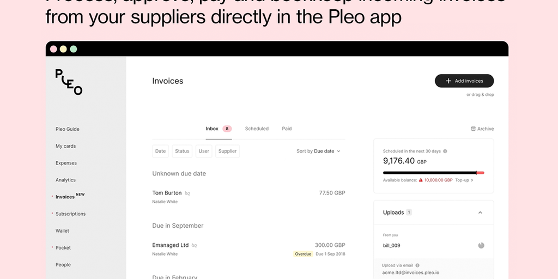Click the red balance warning triangle icon

[x=421, y=180]
